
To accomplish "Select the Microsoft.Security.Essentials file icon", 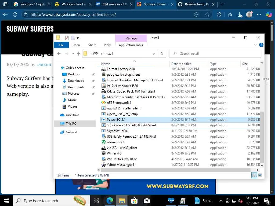I will pos(104,97).
